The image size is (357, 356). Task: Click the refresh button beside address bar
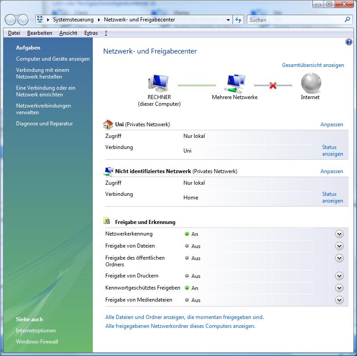pyautogui.click(x=238, y=20)
